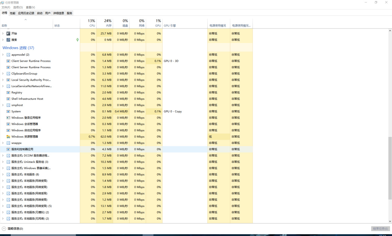
Task: Click the Windows 登录应用程序 icon
Action: (x=8, y=118)
